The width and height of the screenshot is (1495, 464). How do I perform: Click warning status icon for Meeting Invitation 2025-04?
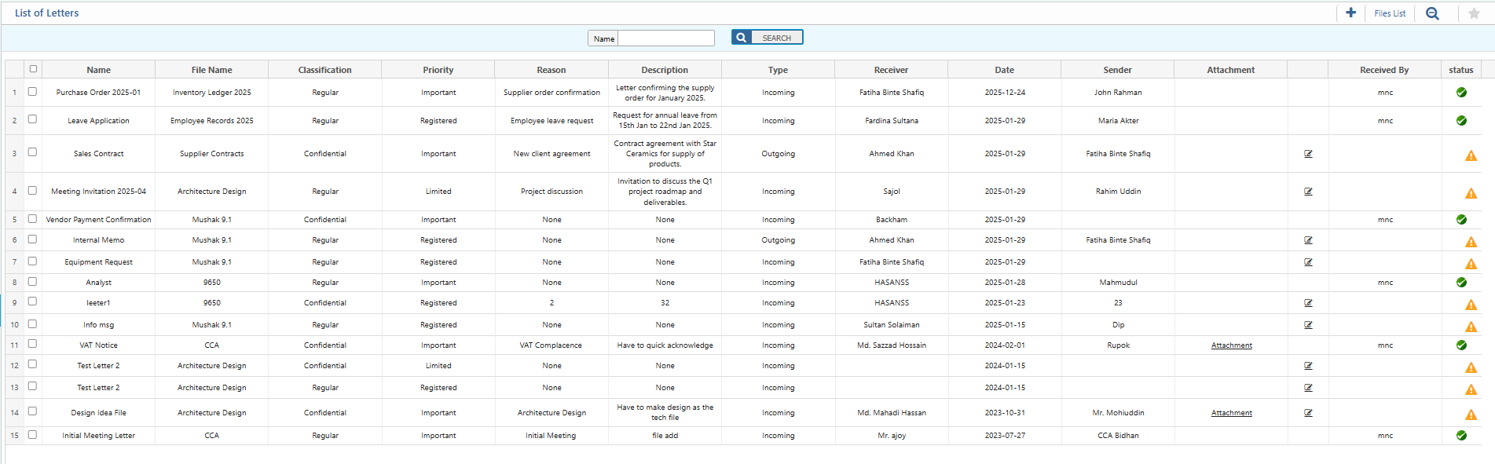[1471, 193]
